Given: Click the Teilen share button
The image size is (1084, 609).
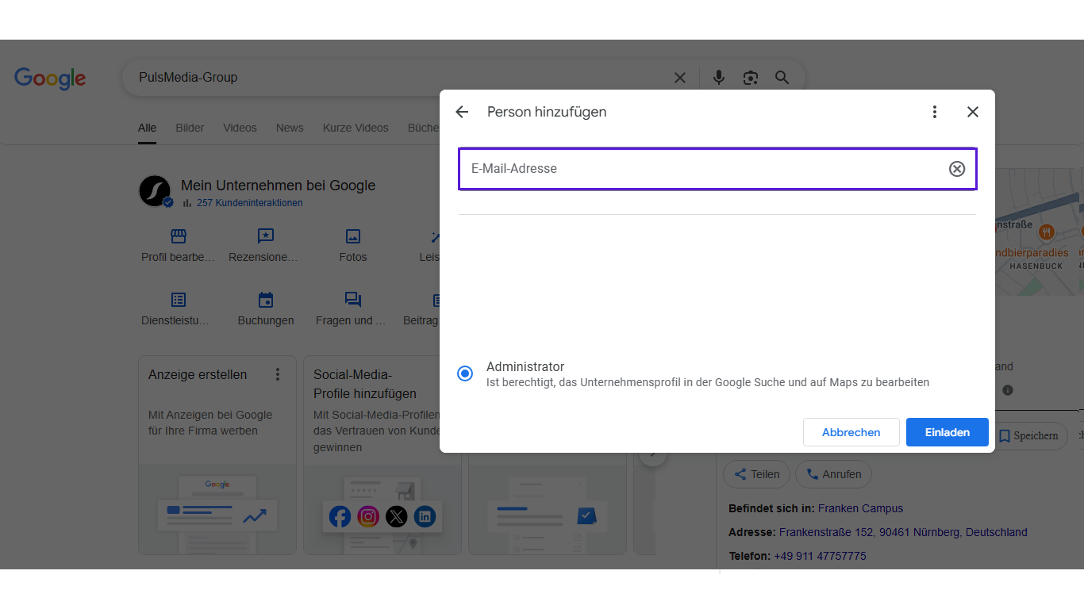Looking at the screenshot, I should [756, 474].
